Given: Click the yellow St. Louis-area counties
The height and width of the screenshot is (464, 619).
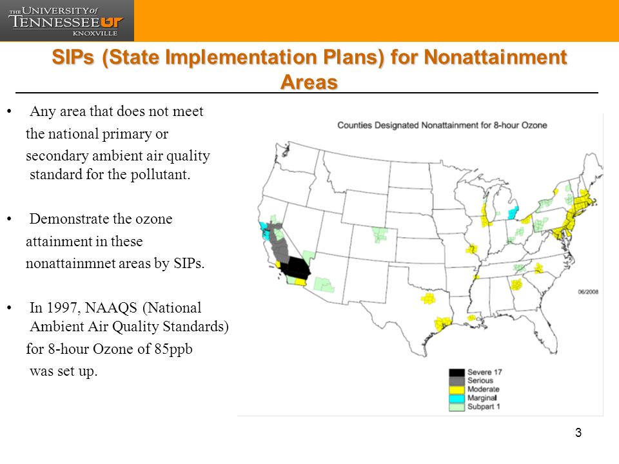Looking at the screenshot, I should [x=471, y=249].
